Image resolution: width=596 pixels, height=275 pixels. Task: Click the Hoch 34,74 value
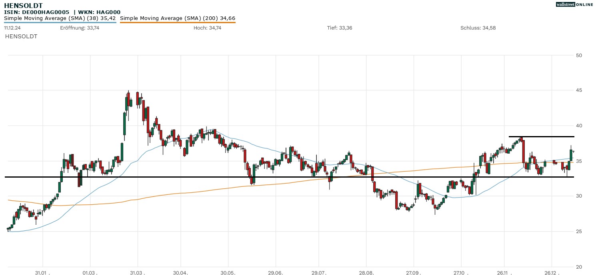(x=207, y=28)
